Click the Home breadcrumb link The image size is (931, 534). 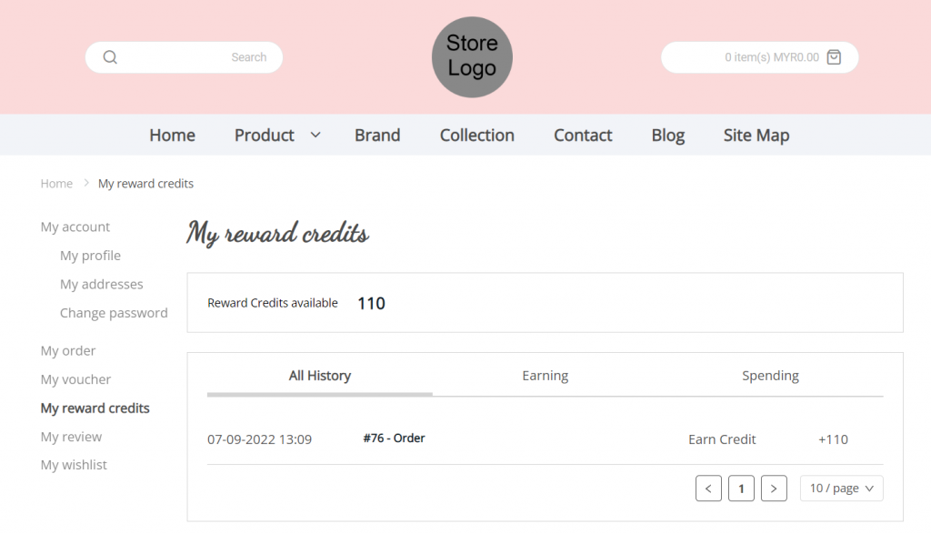pos(56,184)
